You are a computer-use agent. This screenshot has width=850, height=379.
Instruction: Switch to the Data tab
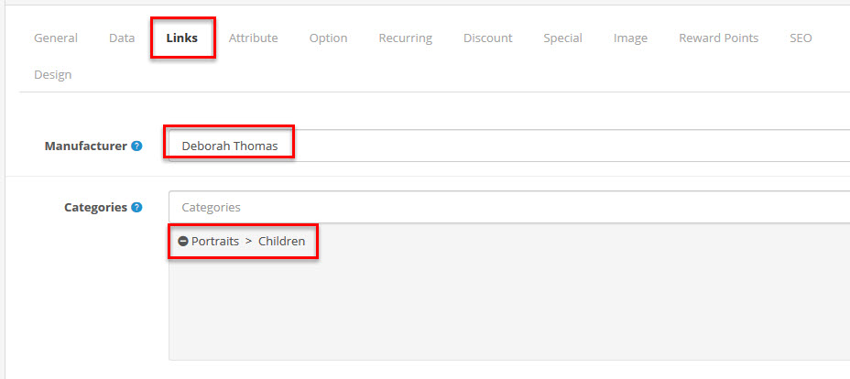[122, 38]
